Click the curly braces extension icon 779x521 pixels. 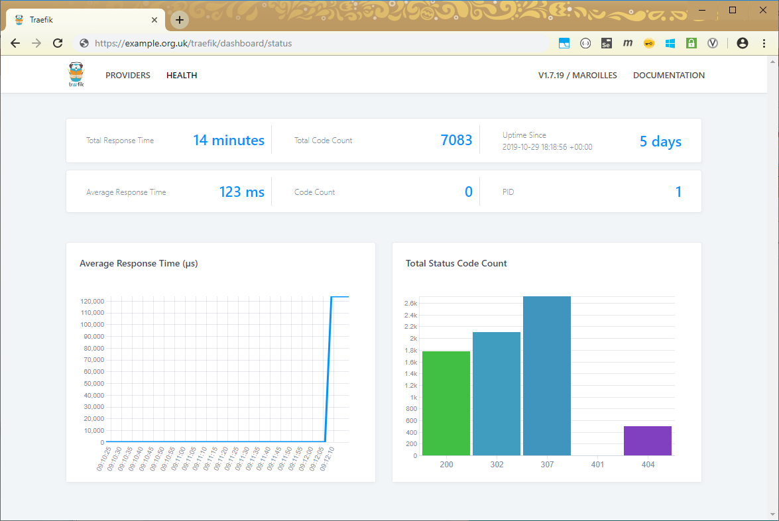click(585, 43)
